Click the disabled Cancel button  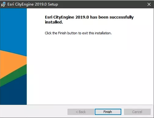click(x=137, y=112)
